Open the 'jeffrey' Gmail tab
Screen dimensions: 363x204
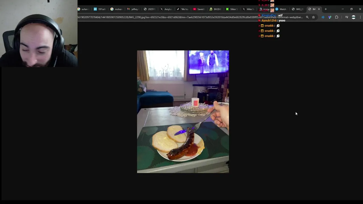tap(133, 9)
